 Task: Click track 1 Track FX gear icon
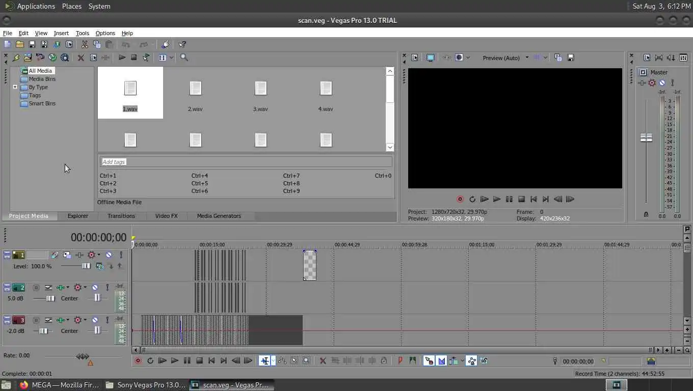tap(92, 255)
